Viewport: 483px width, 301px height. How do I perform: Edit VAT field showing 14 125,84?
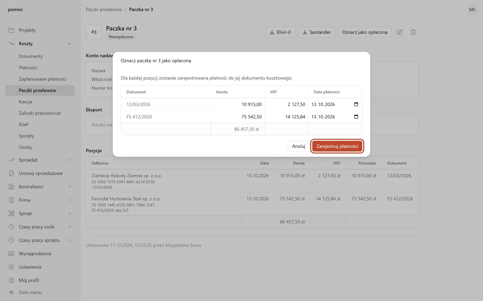pos(286,117)
